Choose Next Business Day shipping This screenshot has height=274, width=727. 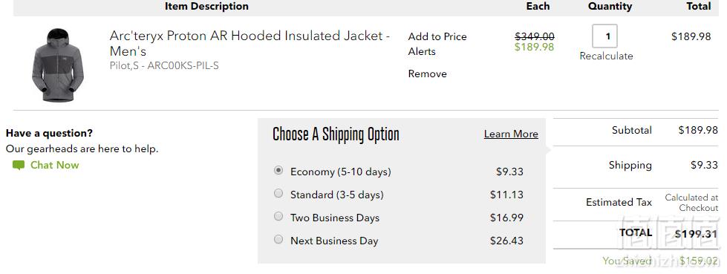point(278,239)
